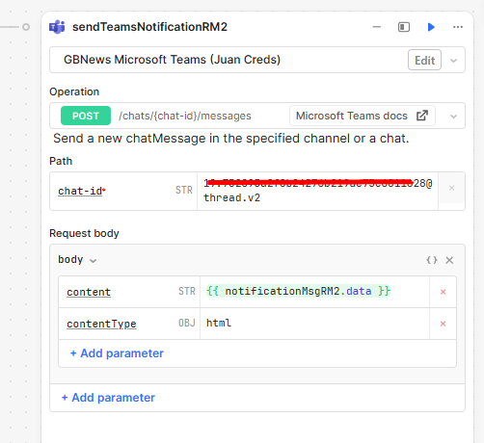Open the Microsoft Teams docs link
The image size is (484, 443).
(x=363, y=116)
